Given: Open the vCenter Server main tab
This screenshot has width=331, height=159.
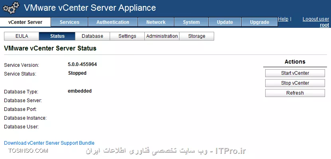Looking at the screenshot, I should [26, 22].
